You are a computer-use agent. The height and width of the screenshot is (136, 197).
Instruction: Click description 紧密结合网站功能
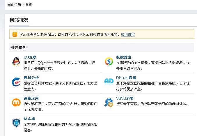pyautogui.click(x=38, y=83)
